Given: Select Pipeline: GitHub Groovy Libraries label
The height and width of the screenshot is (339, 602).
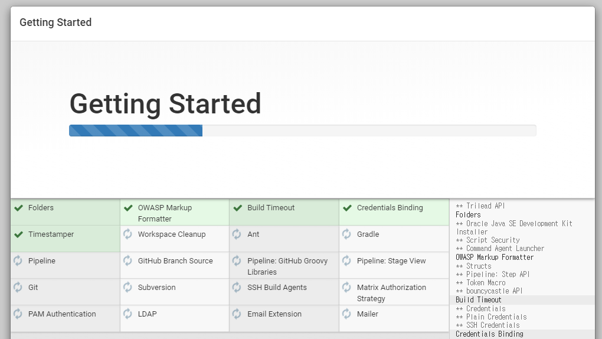Looking at the screenshot, I should pyautogui.click(x=287, y=266).
